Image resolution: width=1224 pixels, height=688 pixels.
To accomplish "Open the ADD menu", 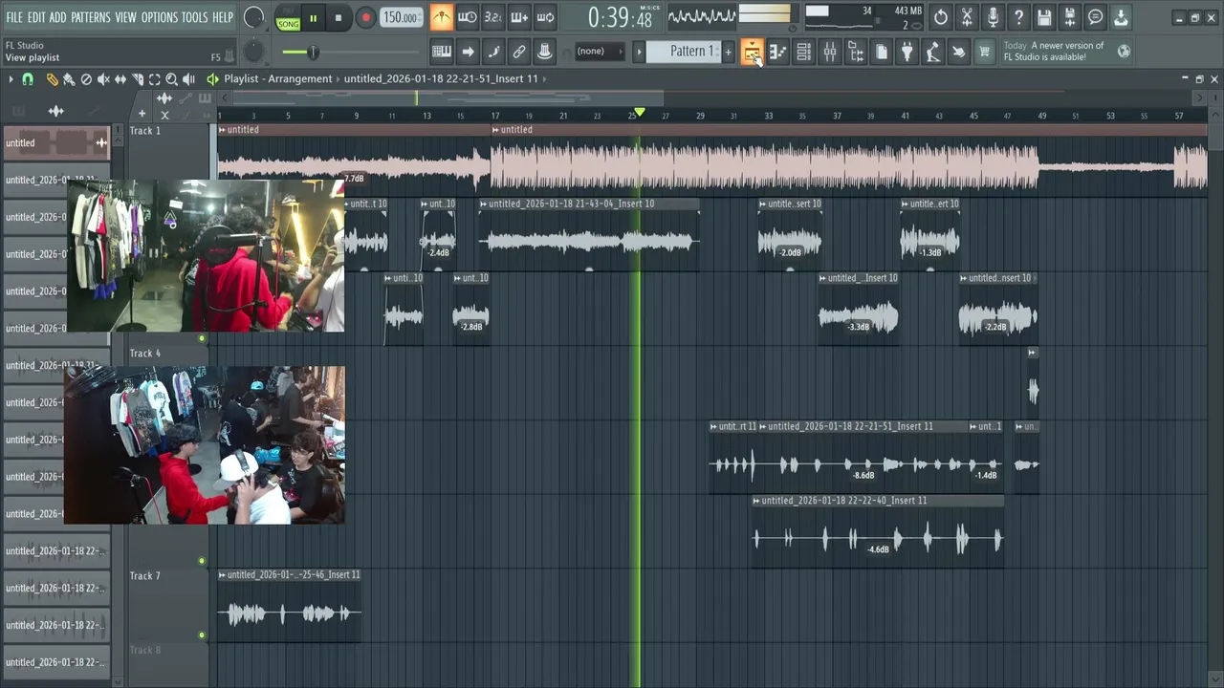I will click(58, 17).
